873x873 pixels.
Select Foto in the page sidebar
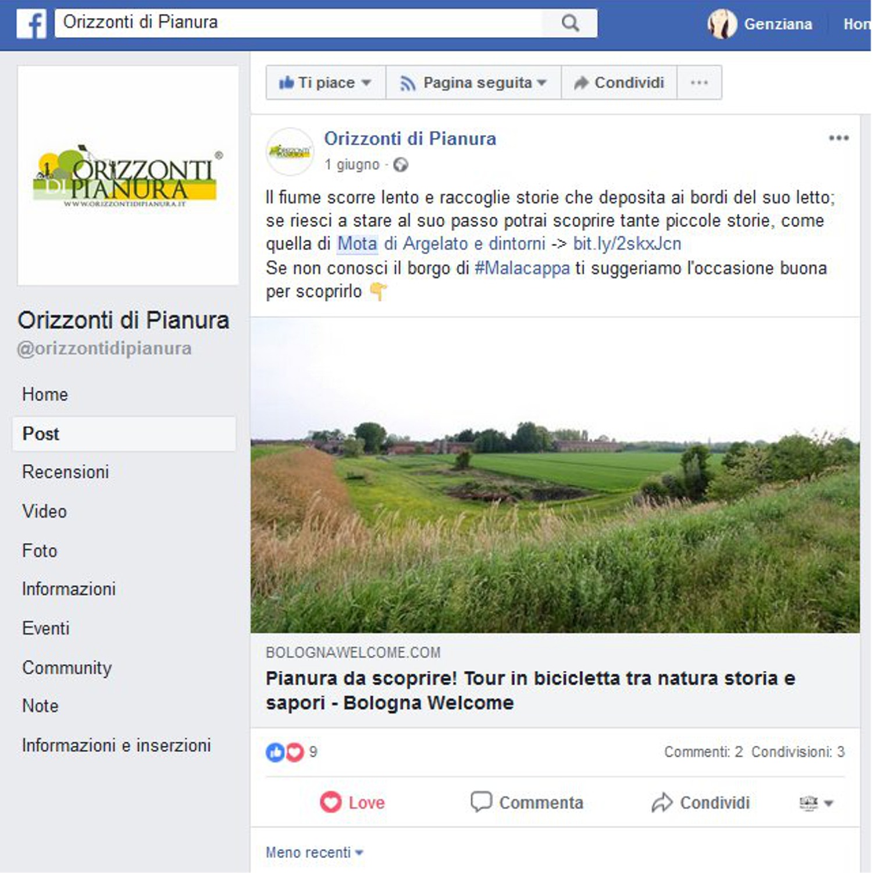click(x=40, y=550)
